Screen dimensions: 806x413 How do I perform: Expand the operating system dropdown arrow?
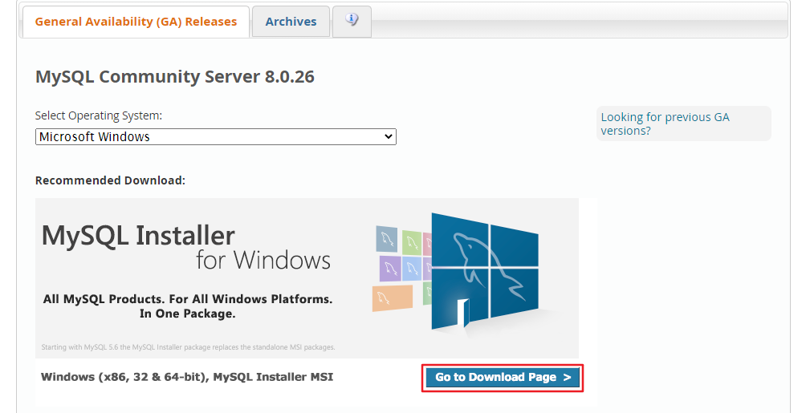(389, 136)
